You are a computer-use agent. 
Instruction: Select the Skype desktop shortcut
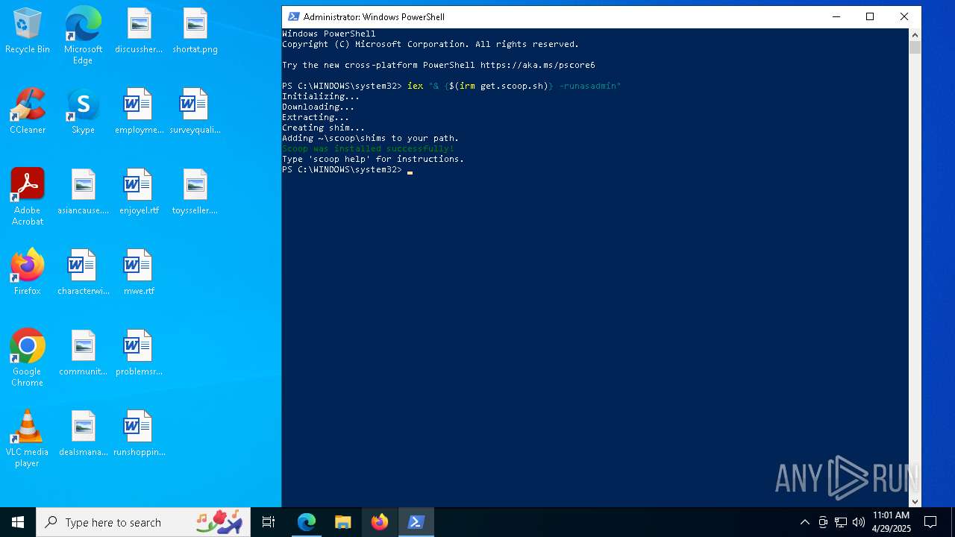click(x=83, y=112)
